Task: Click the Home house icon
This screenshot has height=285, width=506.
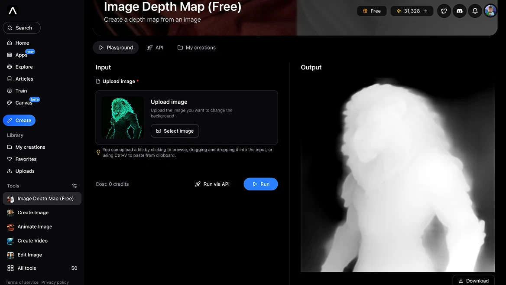Action: tap(10, 43)
